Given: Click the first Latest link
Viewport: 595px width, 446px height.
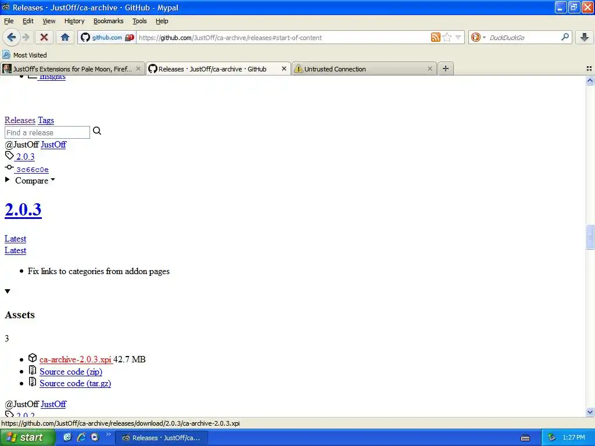Looking at the screenshot, I should 16,239.
